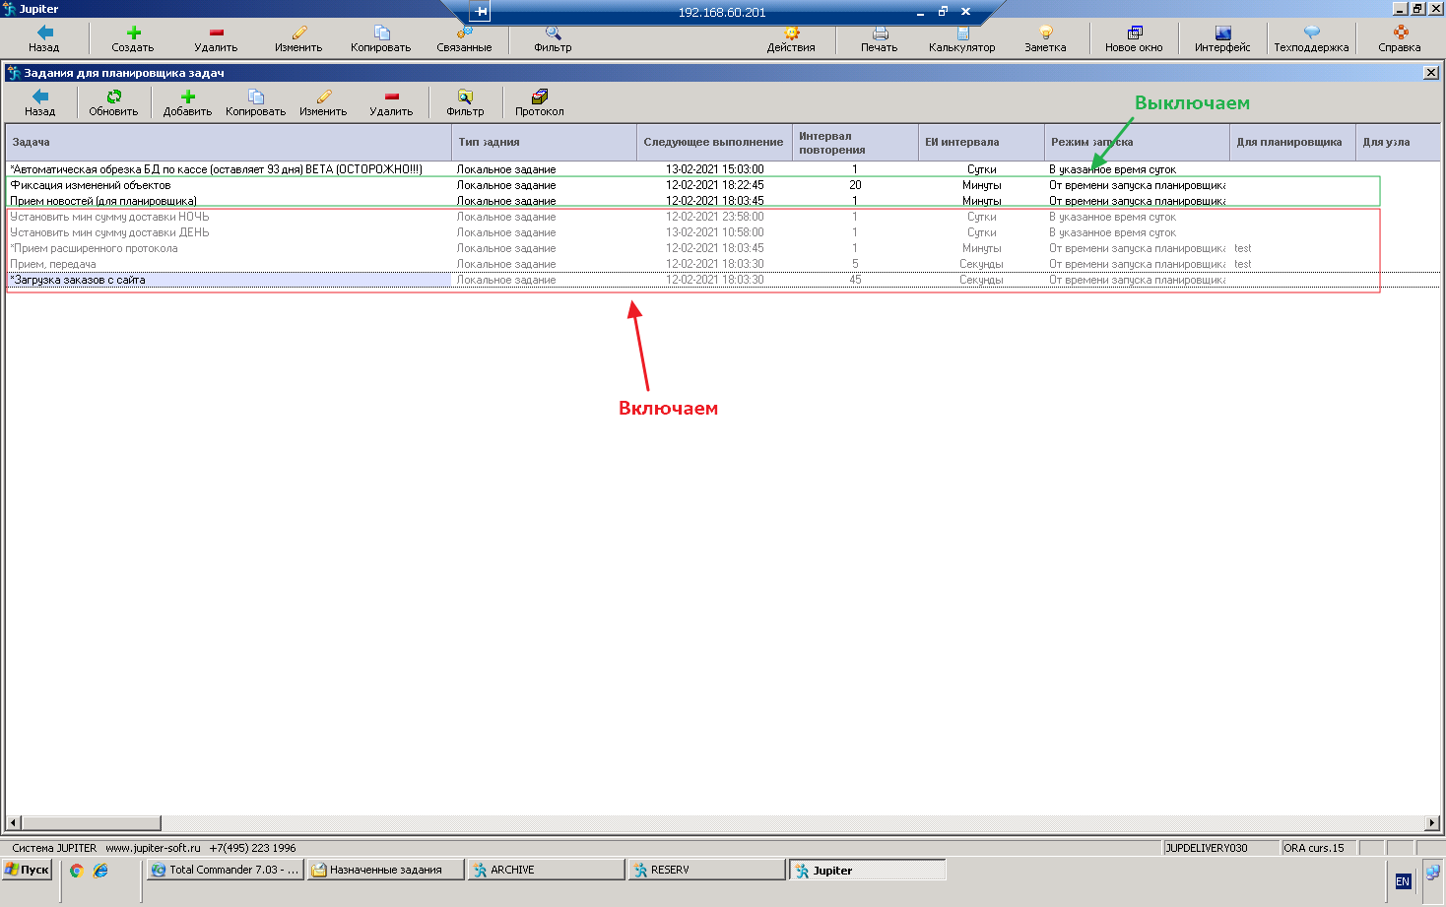Screen dimensions: 1446x907
Task: Open the Калькулятор icon
Action: (x=963, y=32)
